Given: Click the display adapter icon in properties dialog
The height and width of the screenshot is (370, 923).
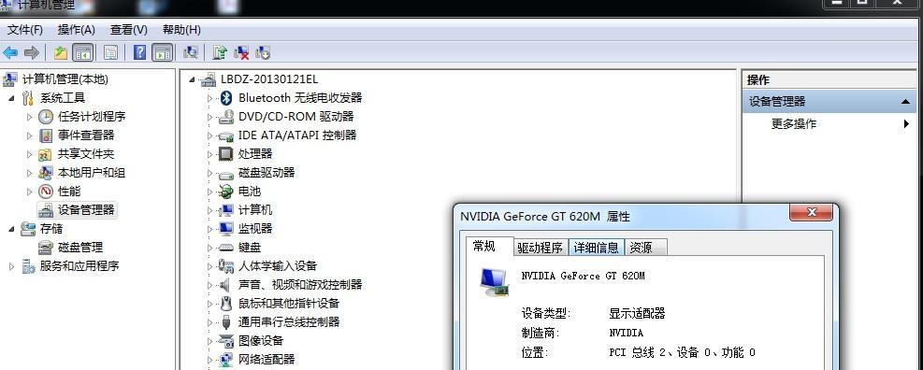Looking at the screenshot, I should pyautogui.click(x=495, y=281).
